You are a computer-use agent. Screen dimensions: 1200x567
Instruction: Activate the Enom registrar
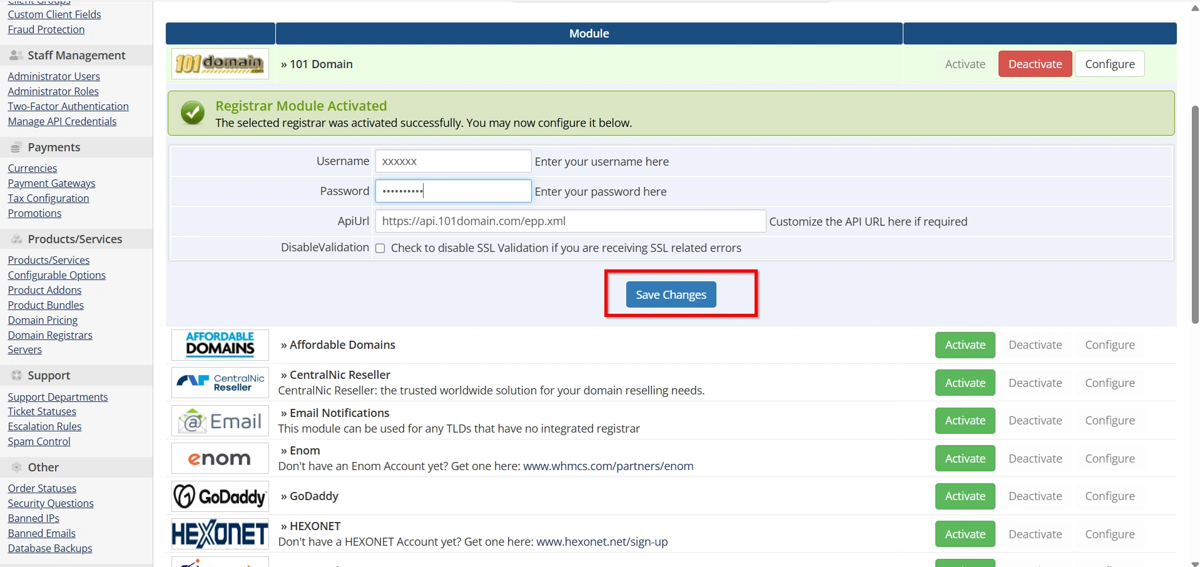965,458
